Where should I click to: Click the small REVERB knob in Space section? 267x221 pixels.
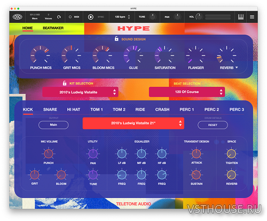[x=231, y=175]
